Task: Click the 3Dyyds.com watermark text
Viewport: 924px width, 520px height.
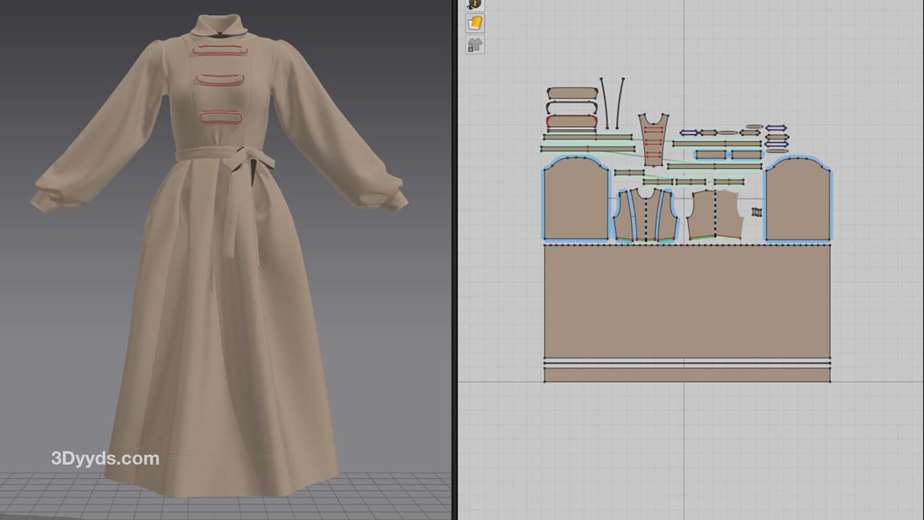Action: pyautogui.click(x=105, y=458)
